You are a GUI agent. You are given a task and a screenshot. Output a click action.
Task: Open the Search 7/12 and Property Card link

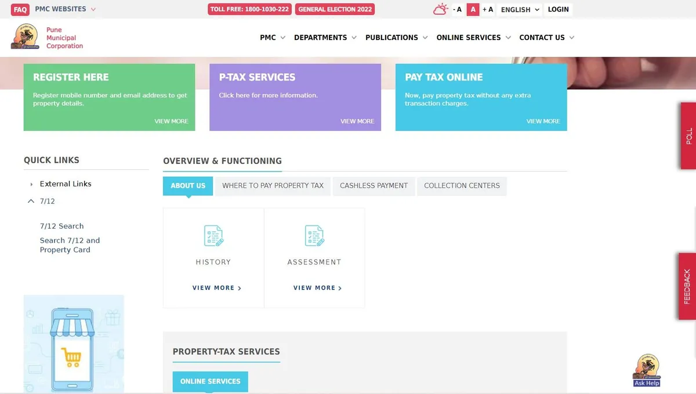(70, 245)
